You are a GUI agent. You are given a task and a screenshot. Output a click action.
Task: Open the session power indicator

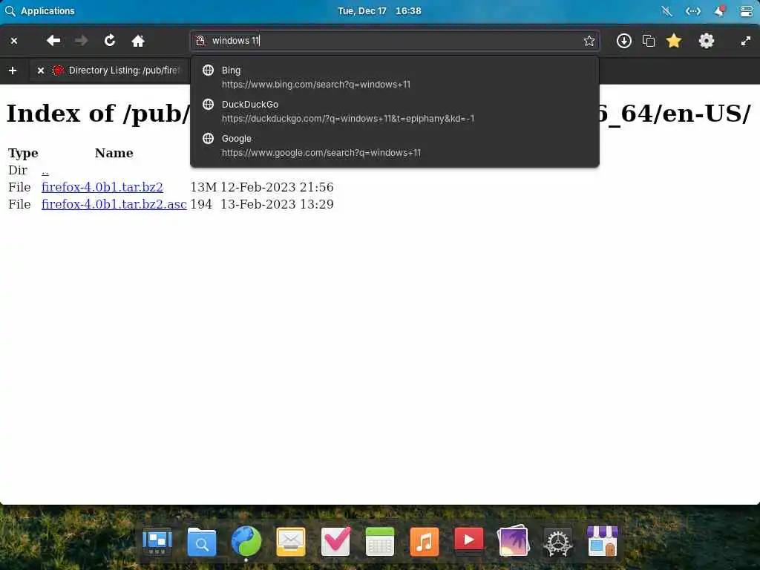pos(747,10)
